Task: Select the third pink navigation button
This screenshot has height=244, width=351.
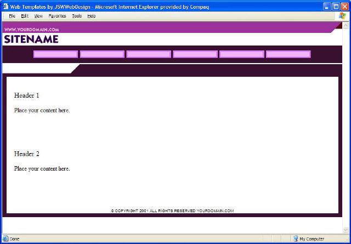Action: (149, 54)
